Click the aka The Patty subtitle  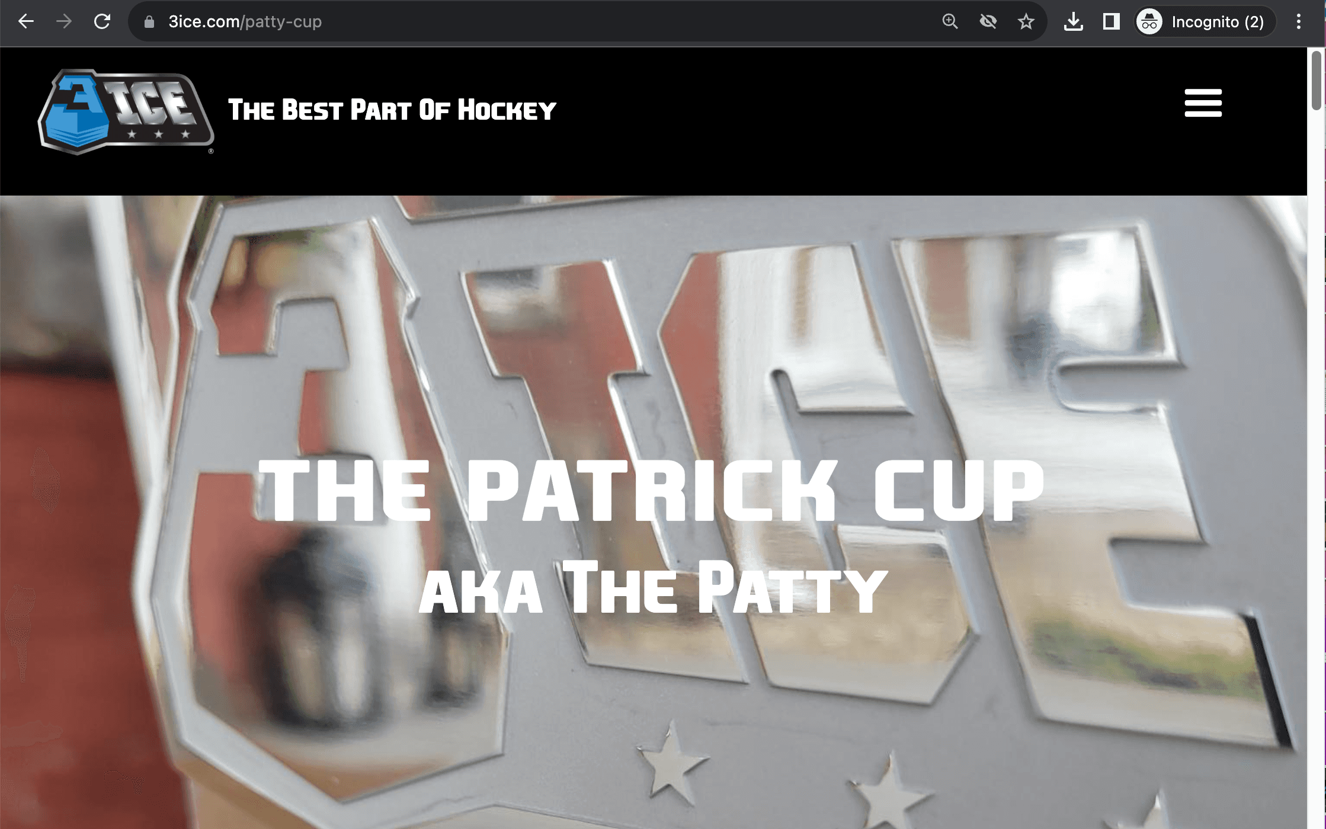coord(653,588)
